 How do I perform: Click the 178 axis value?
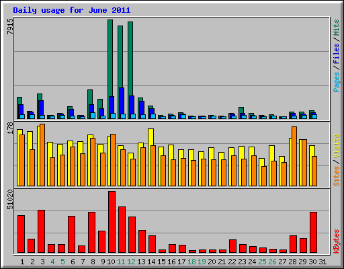10,128
